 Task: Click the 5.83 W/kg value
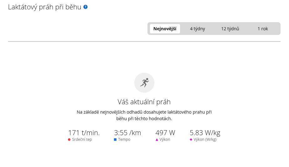tap(205, 133)
